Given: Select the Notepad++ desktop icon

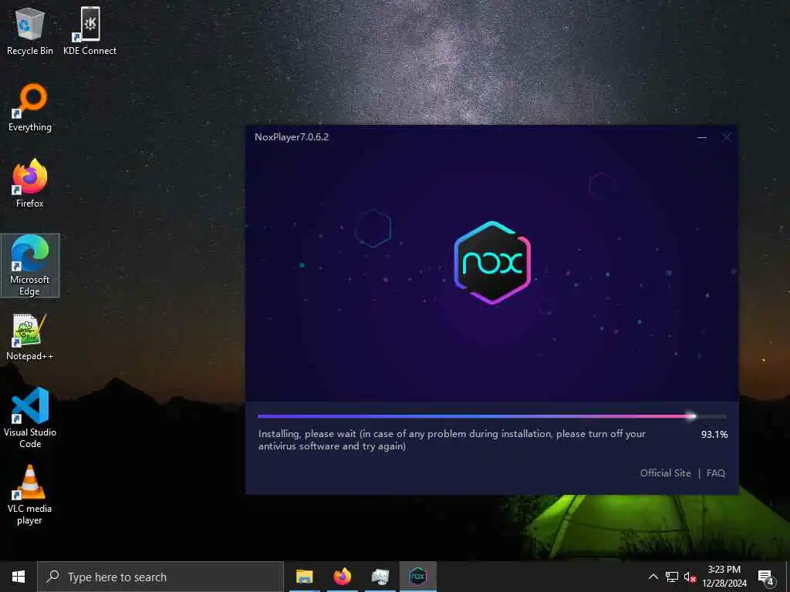Looking at the screenshot, I should point(30,338).
